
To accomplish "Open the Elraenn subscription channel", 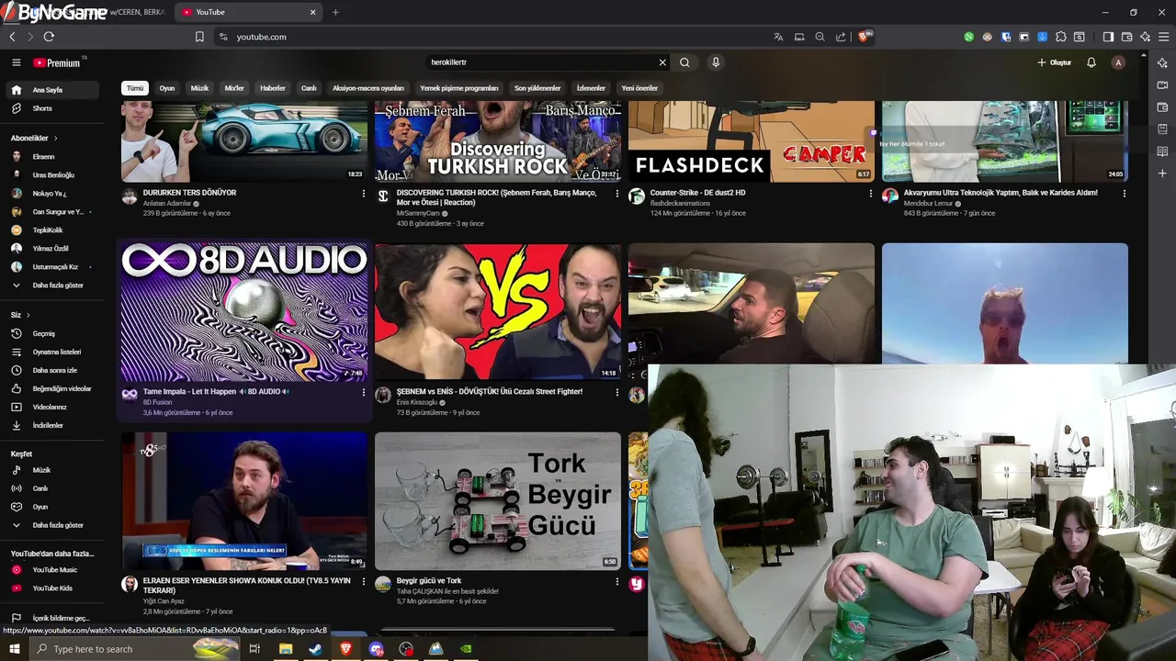I will point(53,157).
